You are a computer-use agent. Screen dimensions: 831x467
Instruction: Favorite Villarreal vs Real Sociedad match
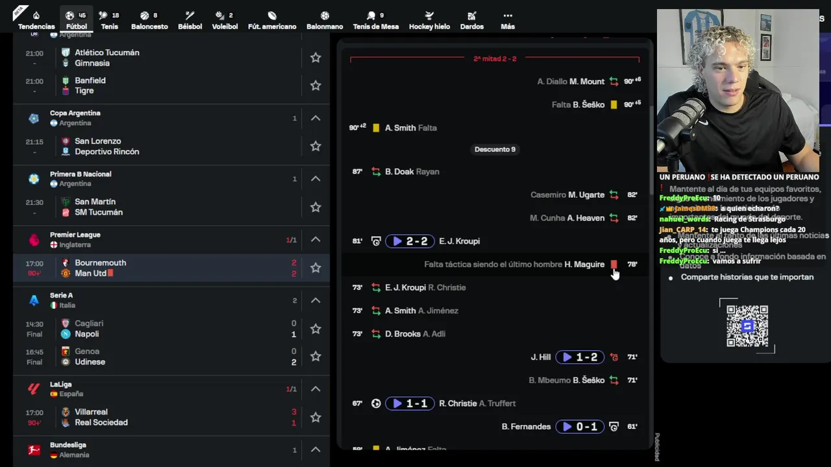[316, 417]
